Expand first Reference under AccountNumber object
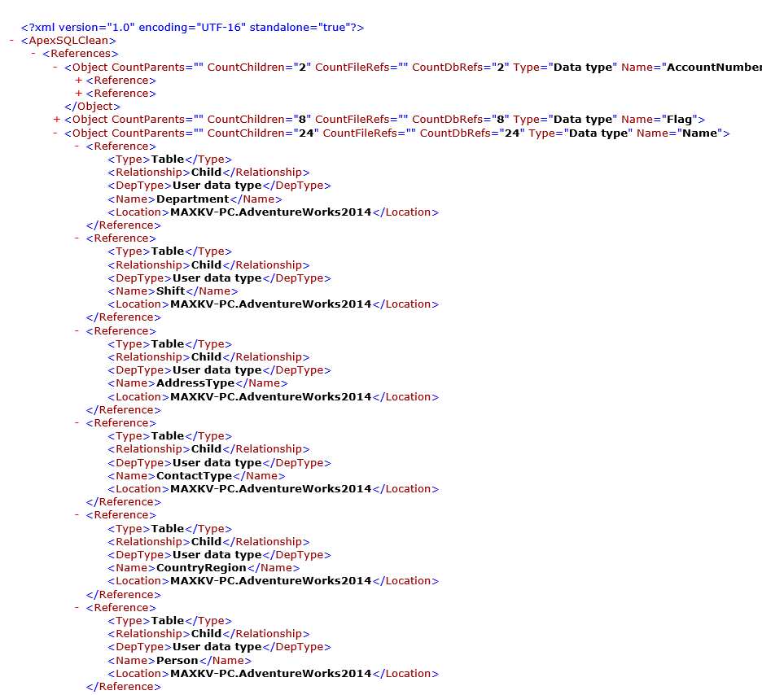Screen dimensions: 762x695 pos(78,80)
